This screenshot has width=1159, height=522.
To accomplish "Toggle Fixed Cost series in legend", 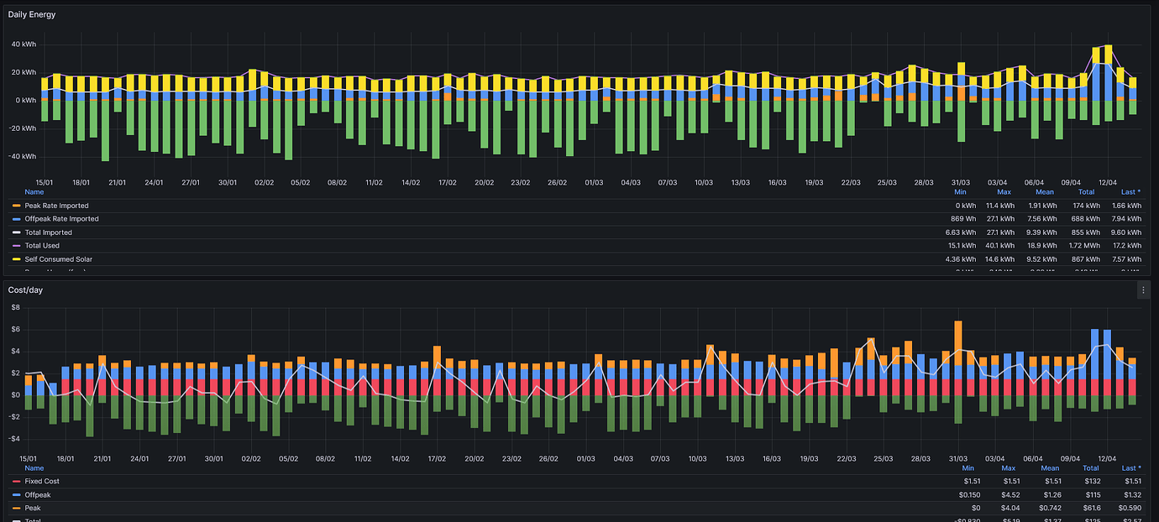I will [x=42, y=482].
